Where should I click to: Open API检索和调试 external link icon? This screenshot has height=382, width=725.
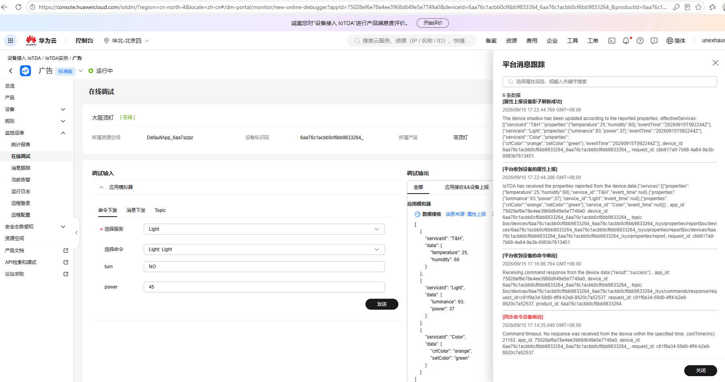[66, 262]
